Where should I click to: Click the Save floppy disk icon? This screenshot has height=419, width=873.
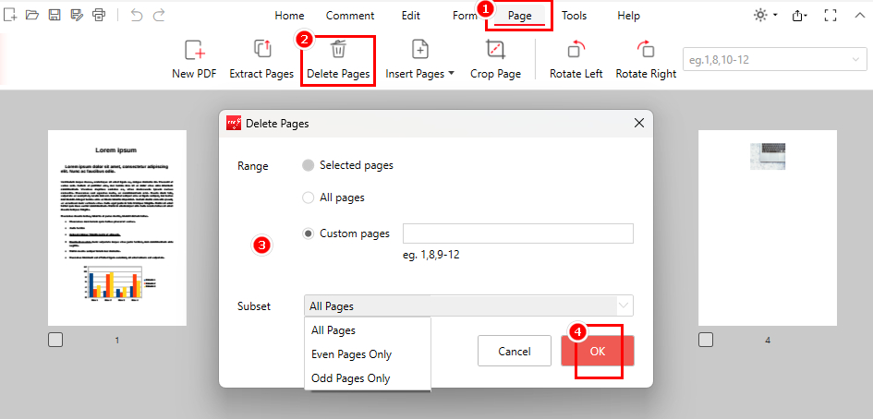[x=54, y=15]
